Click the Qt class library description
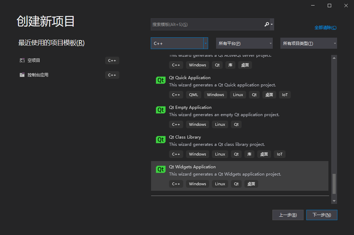 tap(217, 144)
